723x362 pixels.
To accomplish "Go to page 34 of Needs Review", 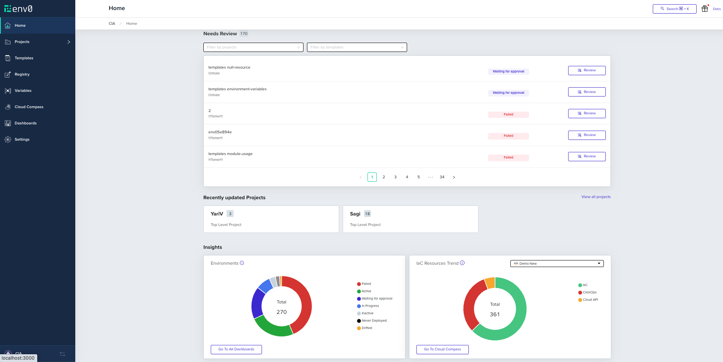I will point(442,177).
